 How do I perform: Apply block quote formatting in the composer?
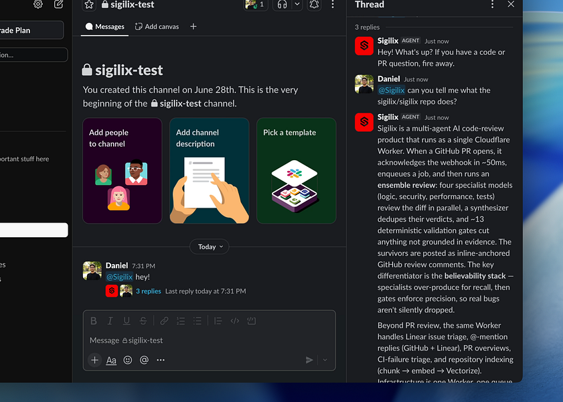coord(218,321)
